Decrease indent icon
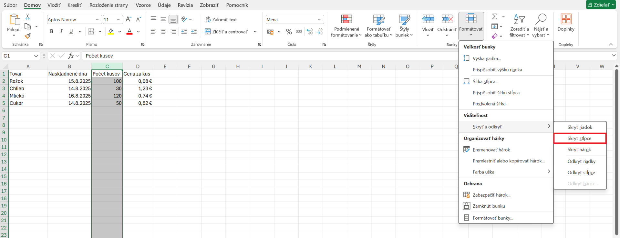The height and width of the screenshot is (238, 620). pos(184,31)
